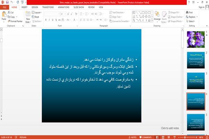209x139 pixels.
Task: Switch to Slide Sorter view in status bar
Action: [163, 137]
